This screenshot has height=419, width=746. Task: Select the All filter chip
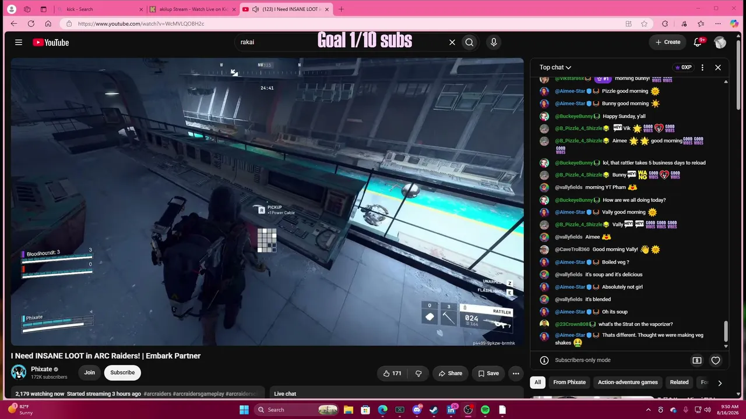point(537,382)
